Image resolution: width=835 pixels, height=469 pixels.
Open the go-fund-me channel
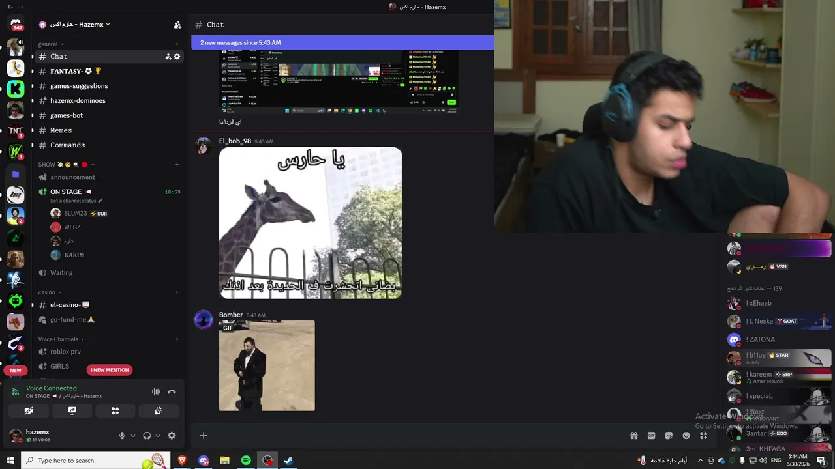108,320
